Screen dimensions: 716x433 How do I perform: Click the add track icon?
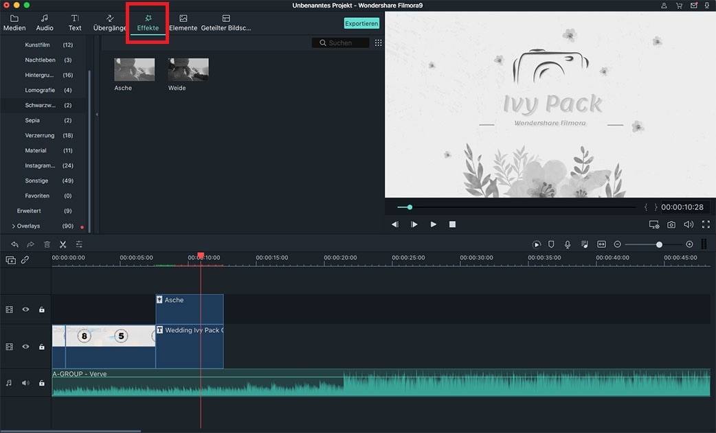(x=10, y=260)
